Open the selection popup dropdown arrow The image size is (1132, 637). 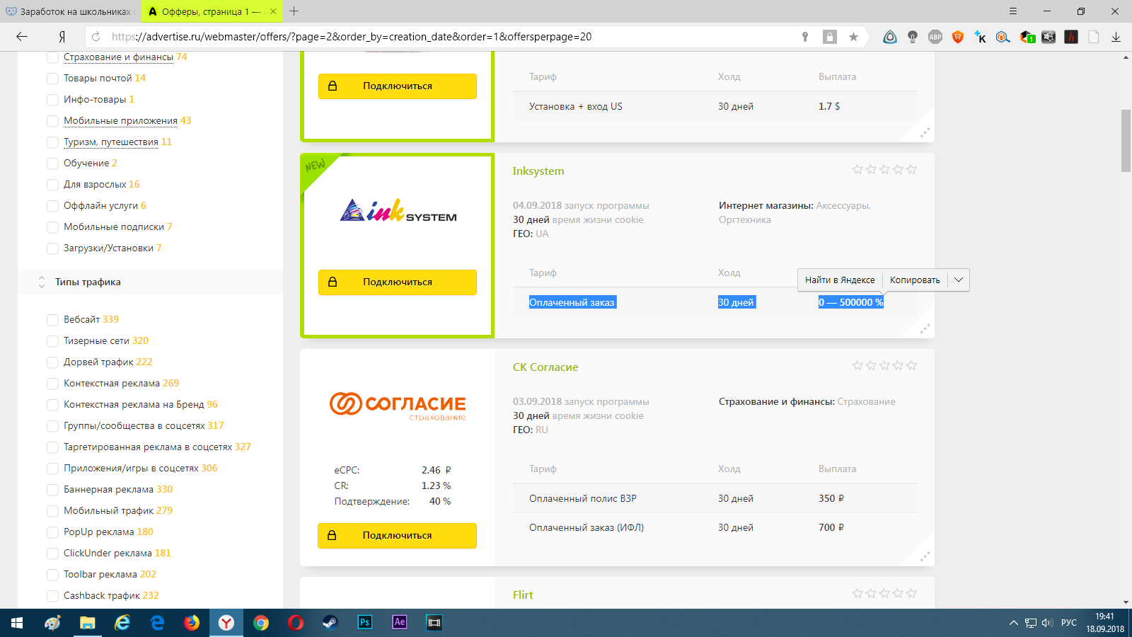tap(959, 280)
